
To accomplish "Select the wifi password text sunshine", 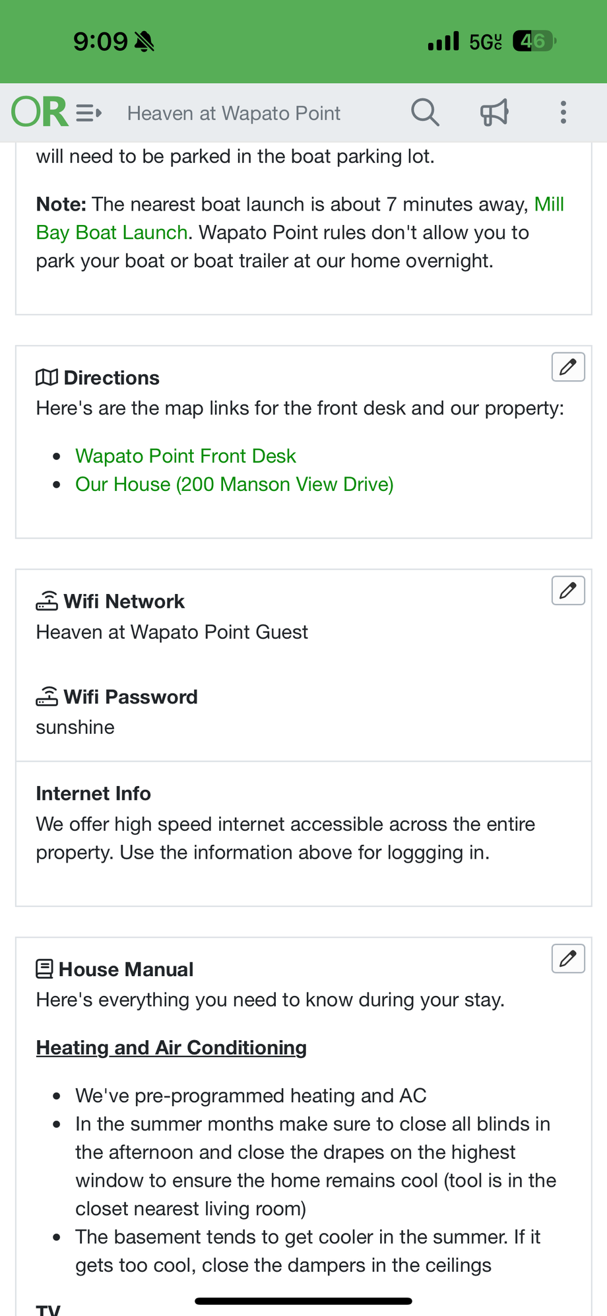I will 75,727.
